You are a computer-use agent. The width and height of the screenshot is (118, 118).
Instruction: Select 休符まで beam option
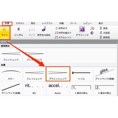click(x=61, y=28)
